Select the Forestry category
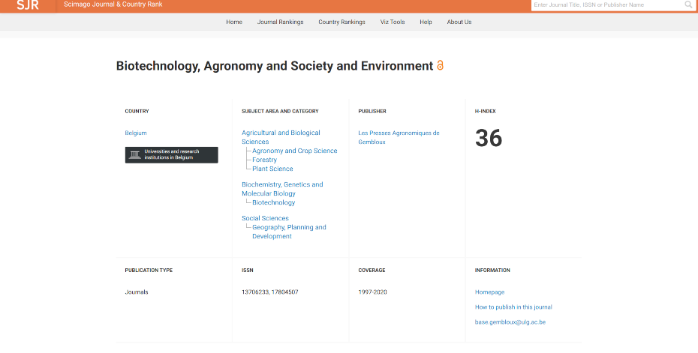This screenshot has width=698, height=353. click(x=264, y=160)
